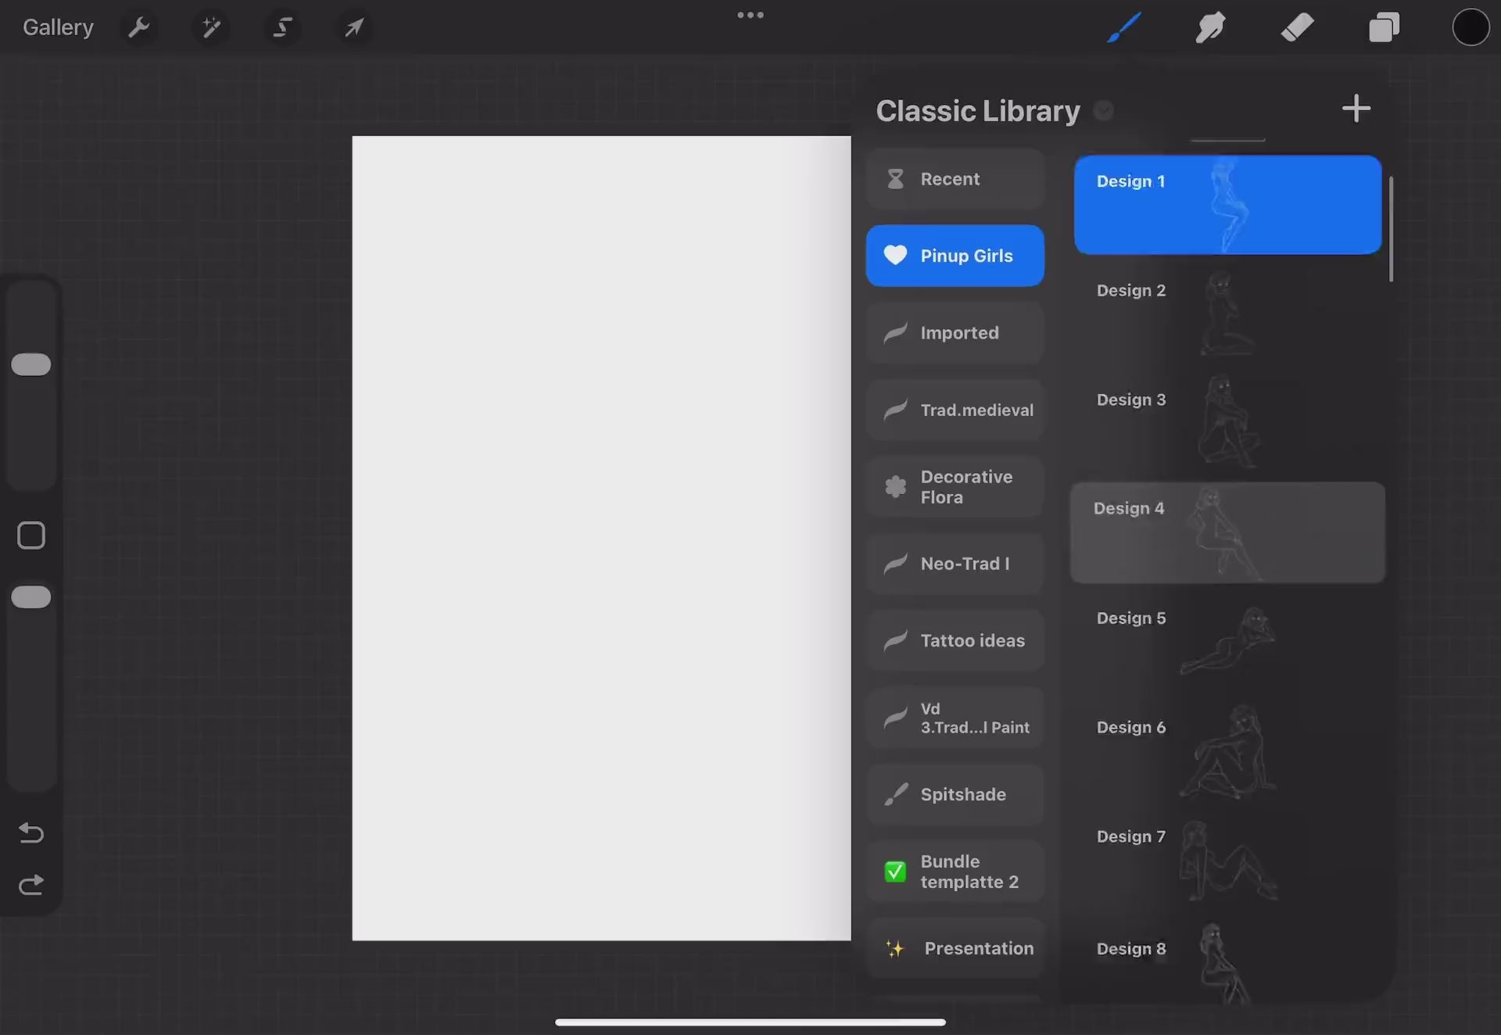
Task: Open the Decorative Flora brush set
Action: tap(955, 487)
